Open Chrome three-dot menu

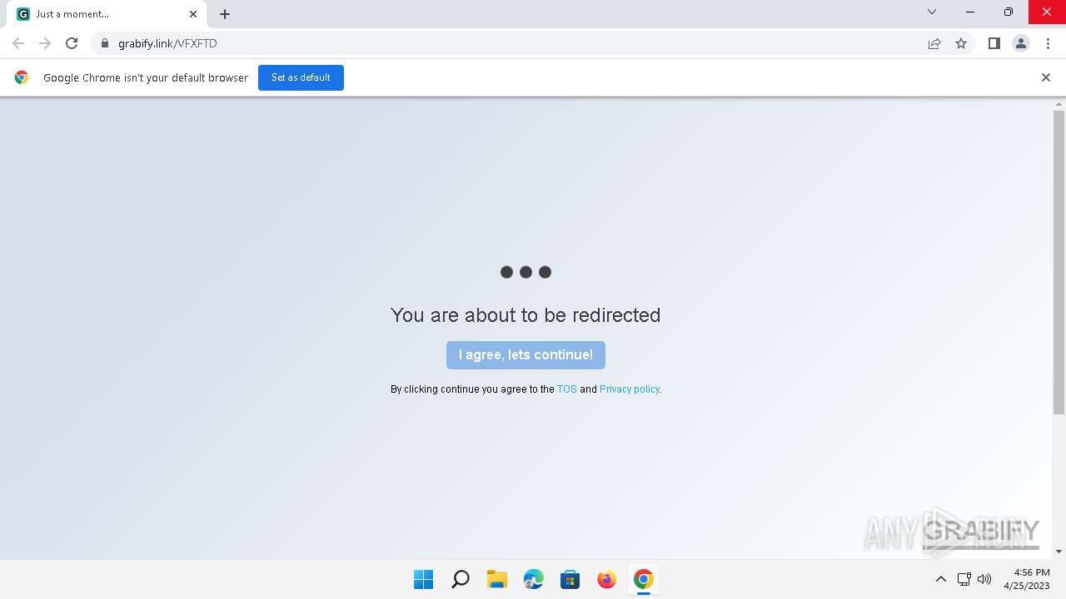click(x=1048, y=43)
